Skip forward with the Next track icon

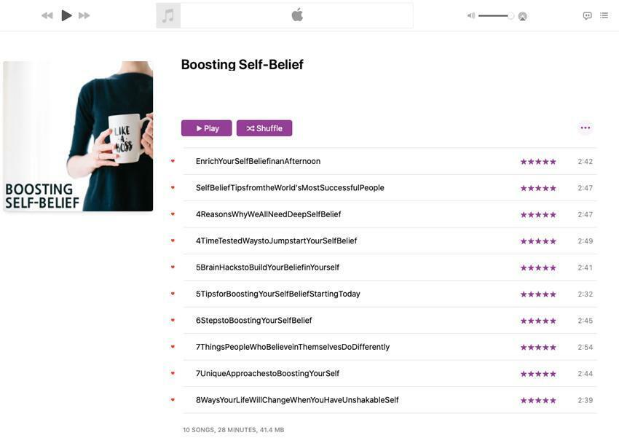84,15
